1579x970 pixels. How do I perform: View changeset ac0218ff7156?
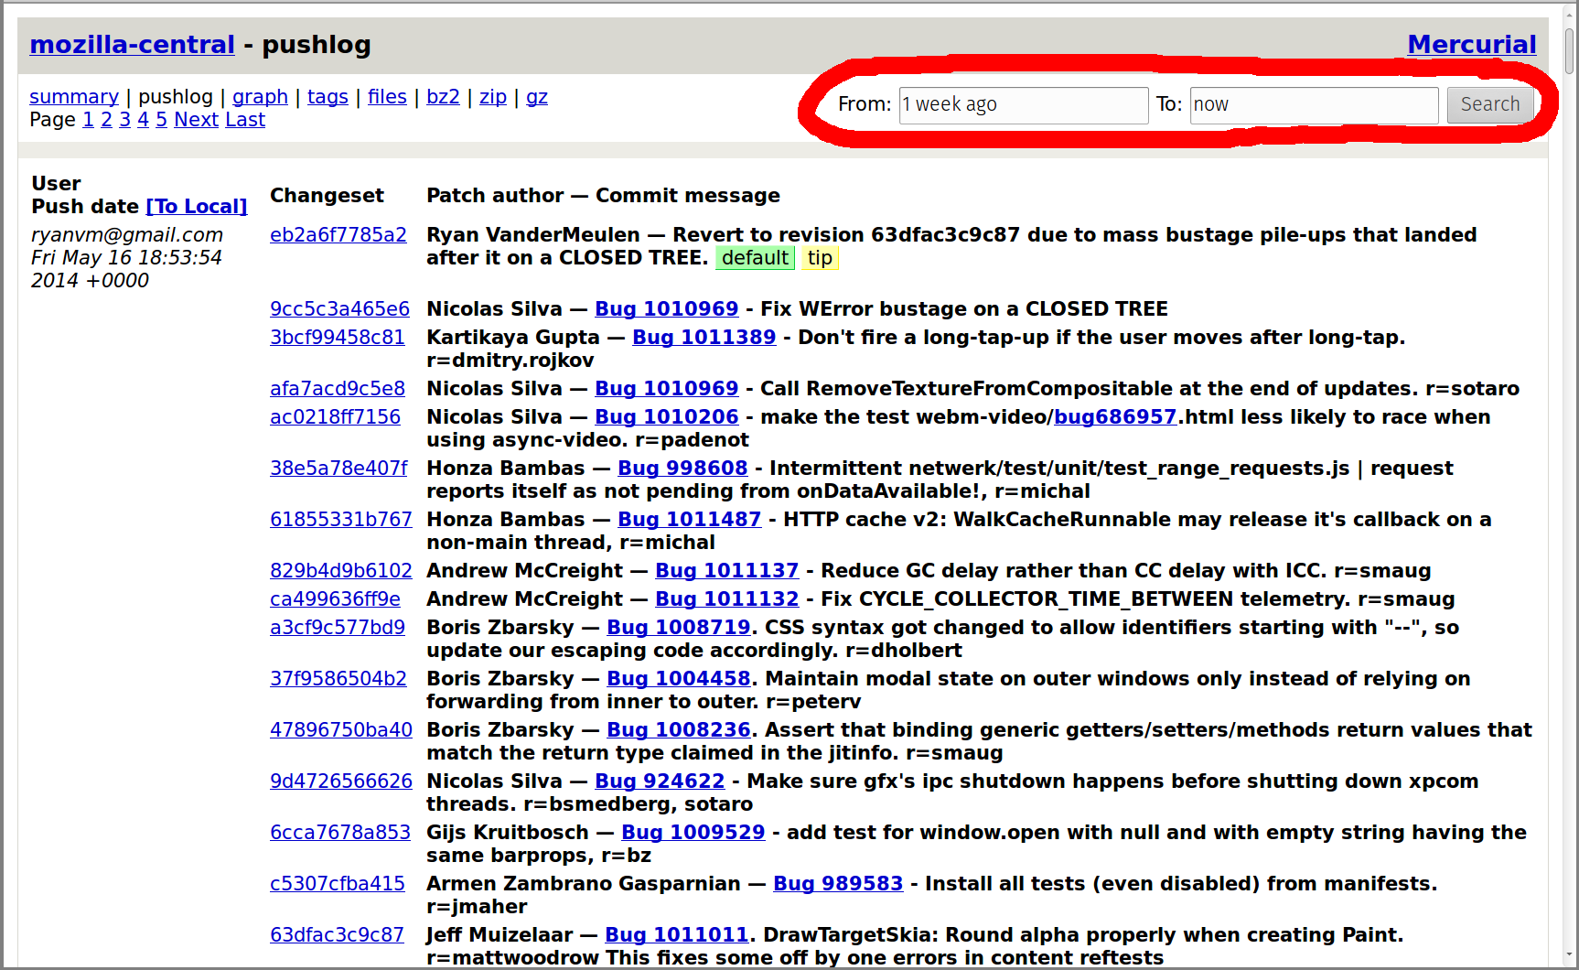335,417
